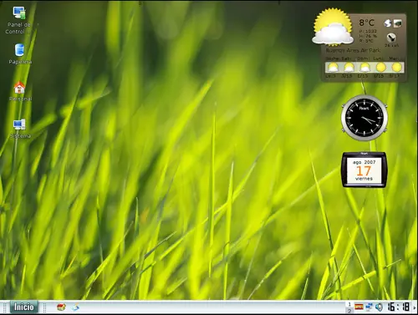Click the satellite image icon in weather widget

(397, 23)
